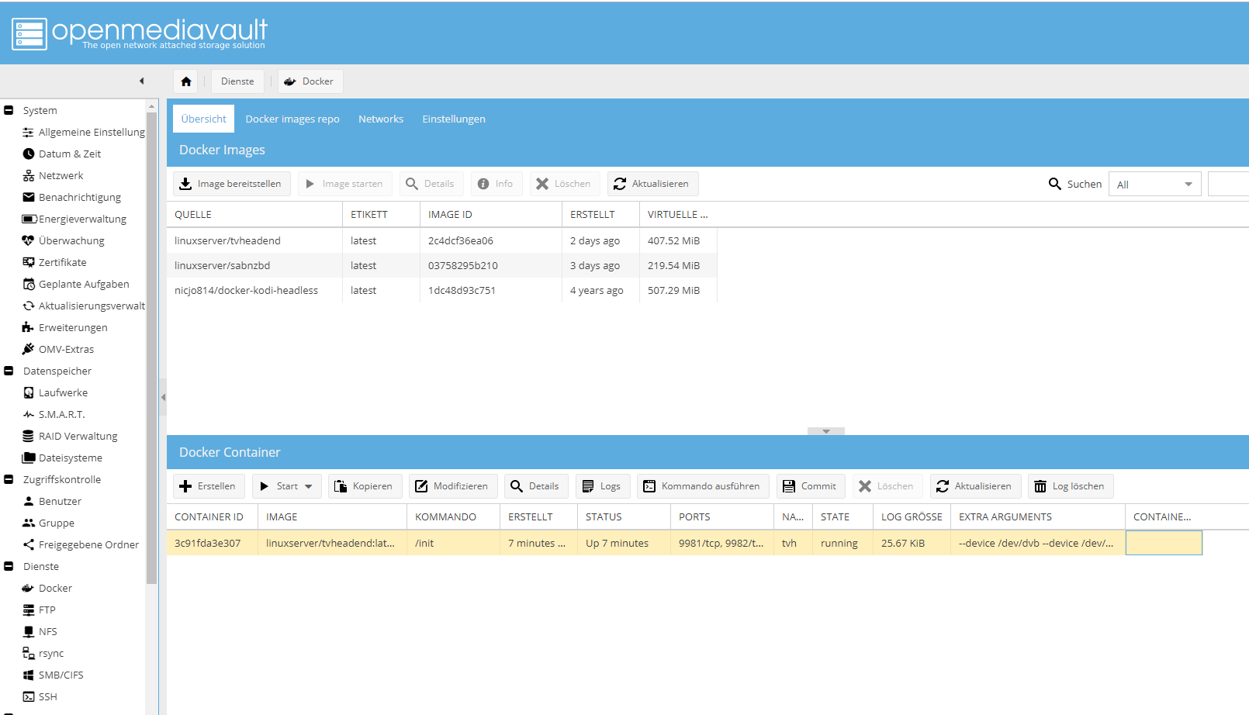
Task: Open NFS service in sidebar
Action: (40, 631)
